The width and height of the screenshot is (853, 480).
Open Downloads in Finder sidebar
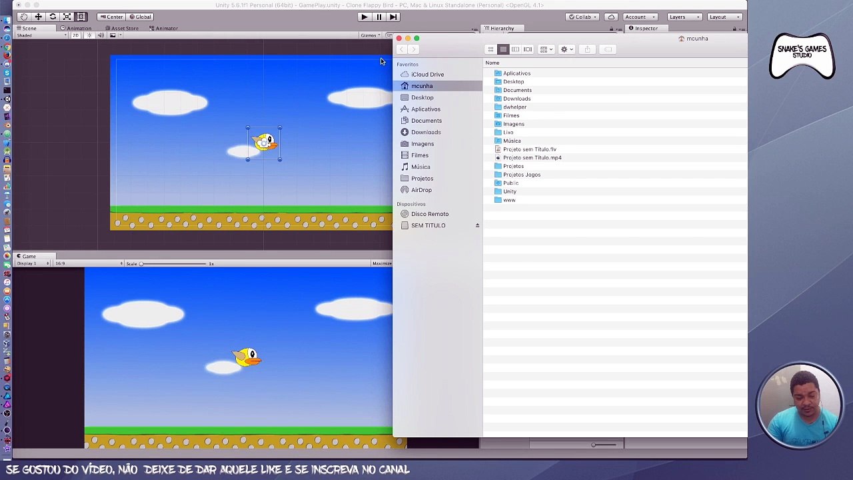click(x=438, y=132)
